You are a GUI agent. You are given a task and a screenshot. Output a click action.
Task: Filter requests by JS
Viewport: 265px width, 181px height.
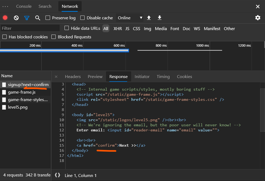[127, 29]
